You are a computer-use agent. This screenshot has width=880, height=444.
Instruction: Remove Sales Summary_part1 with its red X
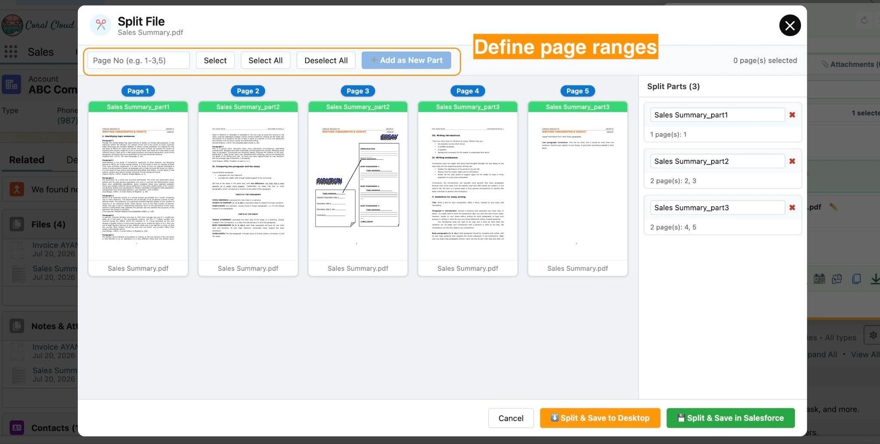[792, 115]
